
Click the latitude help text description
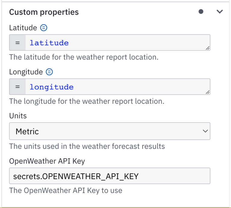(84, 57)
